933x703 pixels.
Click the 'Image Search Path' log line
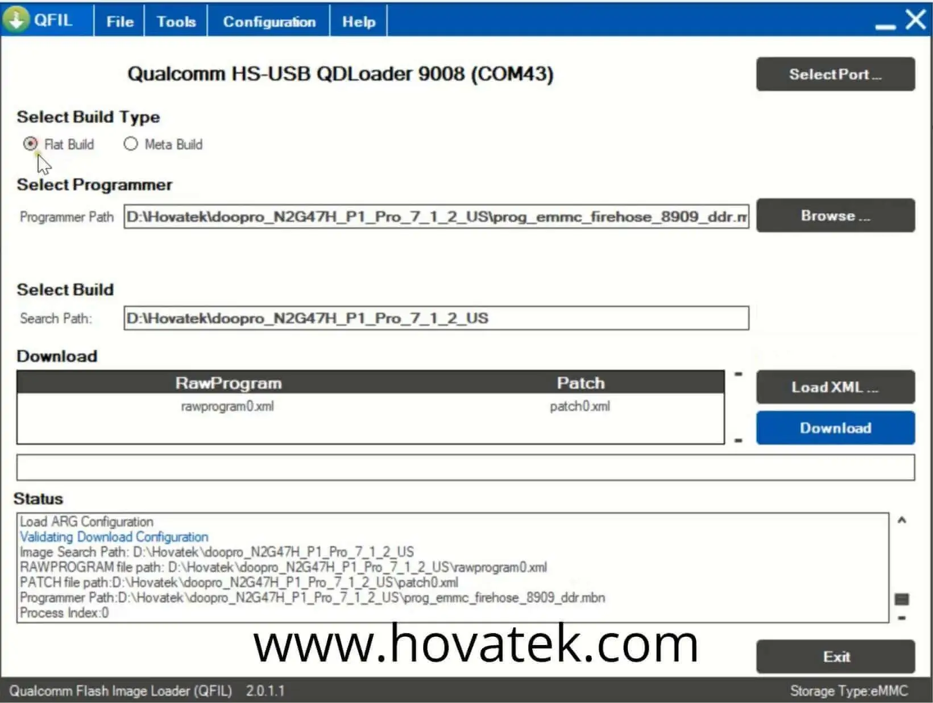click(217, 552)
